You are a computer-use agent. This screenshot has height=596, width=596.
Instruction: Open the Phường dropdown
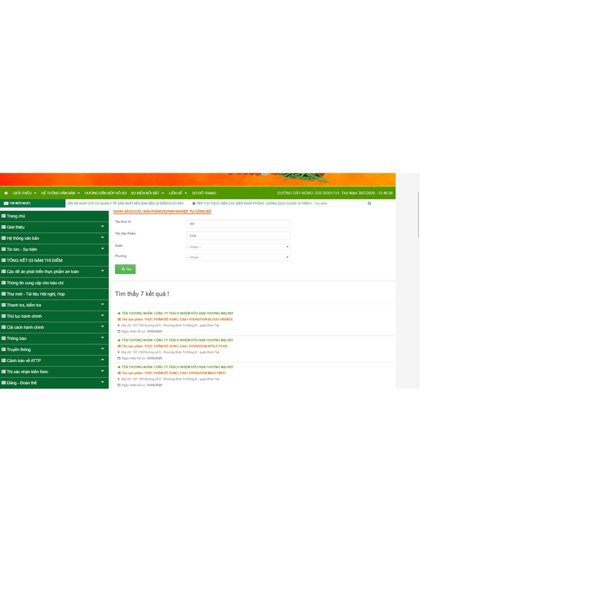point(238,257)
